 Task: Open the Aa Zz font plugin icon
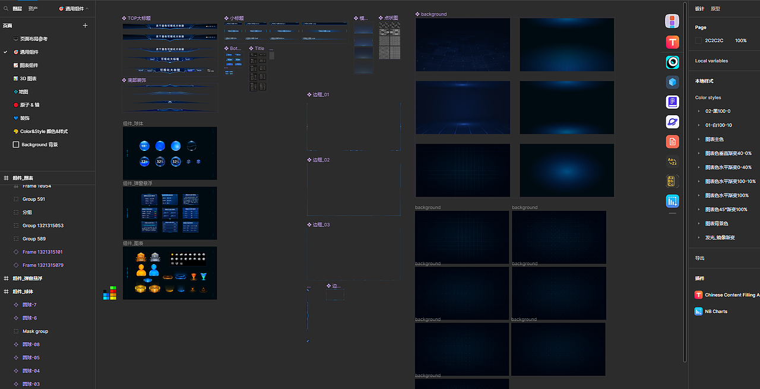pos(672,161)
